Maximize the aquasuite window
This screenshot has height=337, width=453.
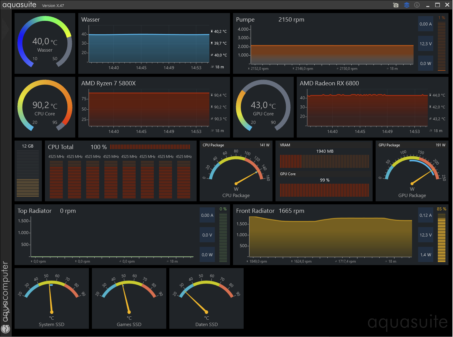point(438,5)
